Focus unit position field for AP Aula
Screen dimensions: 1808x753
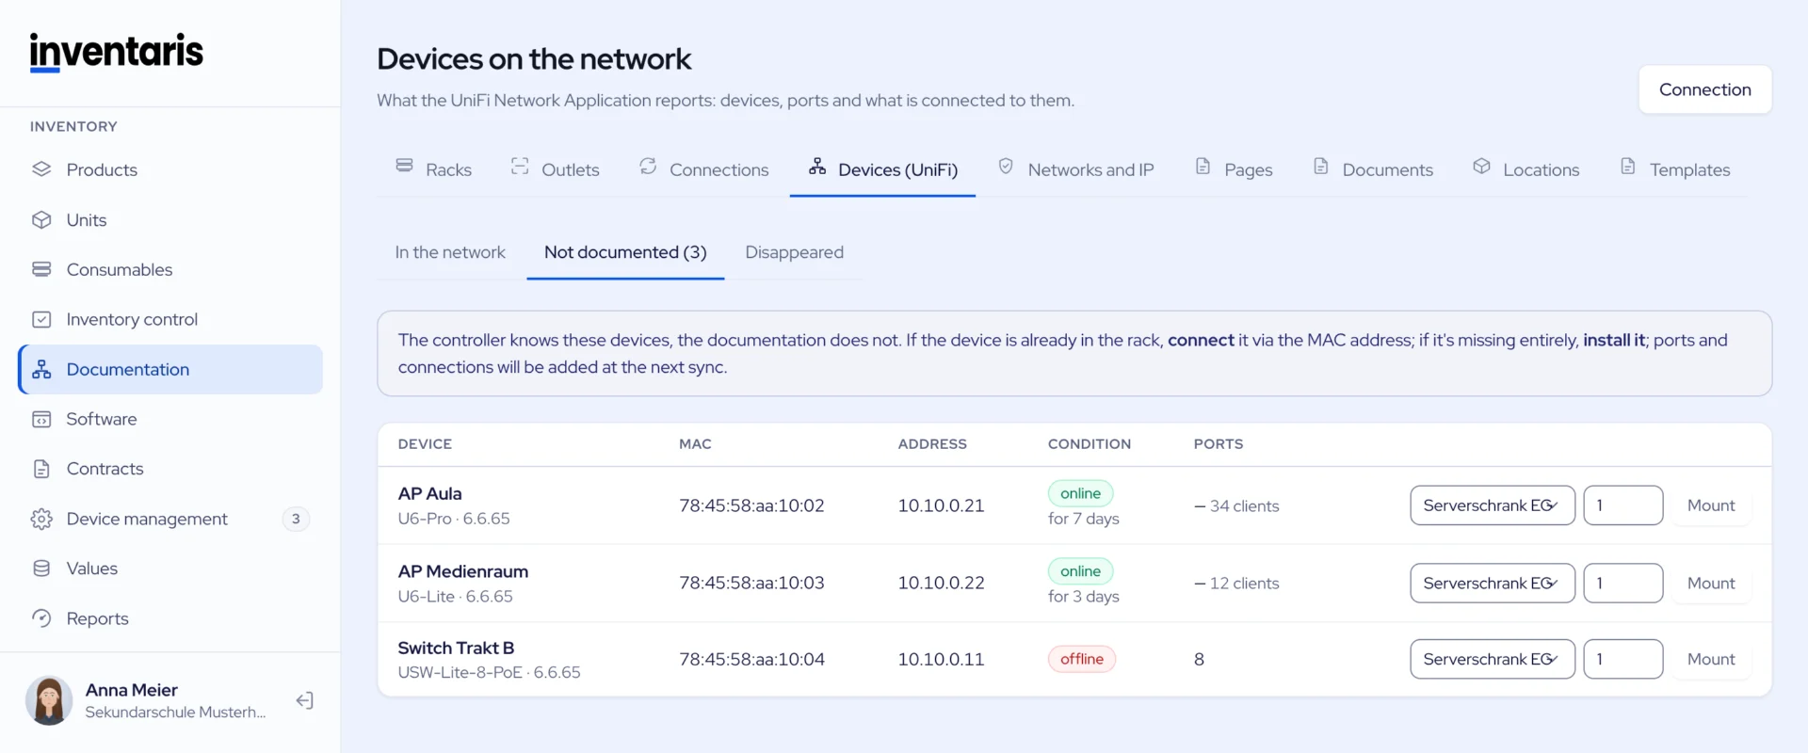click(1623, 505)
